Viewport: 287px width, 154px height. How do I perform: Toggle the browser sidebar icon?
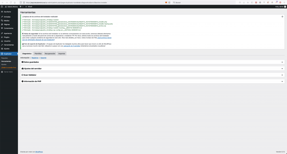[252, 3]
